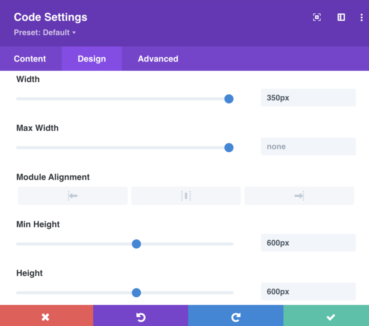Focus the Max Width field showing none

point(308,146)
